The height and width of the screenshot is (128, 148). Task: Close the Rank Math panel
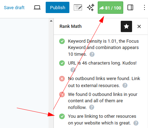(139, 26)
